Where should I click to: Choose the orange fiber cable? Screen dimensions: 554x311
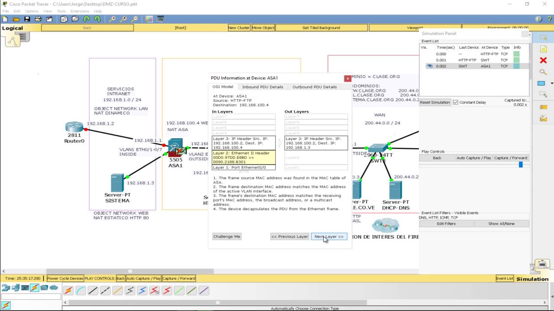117,291
